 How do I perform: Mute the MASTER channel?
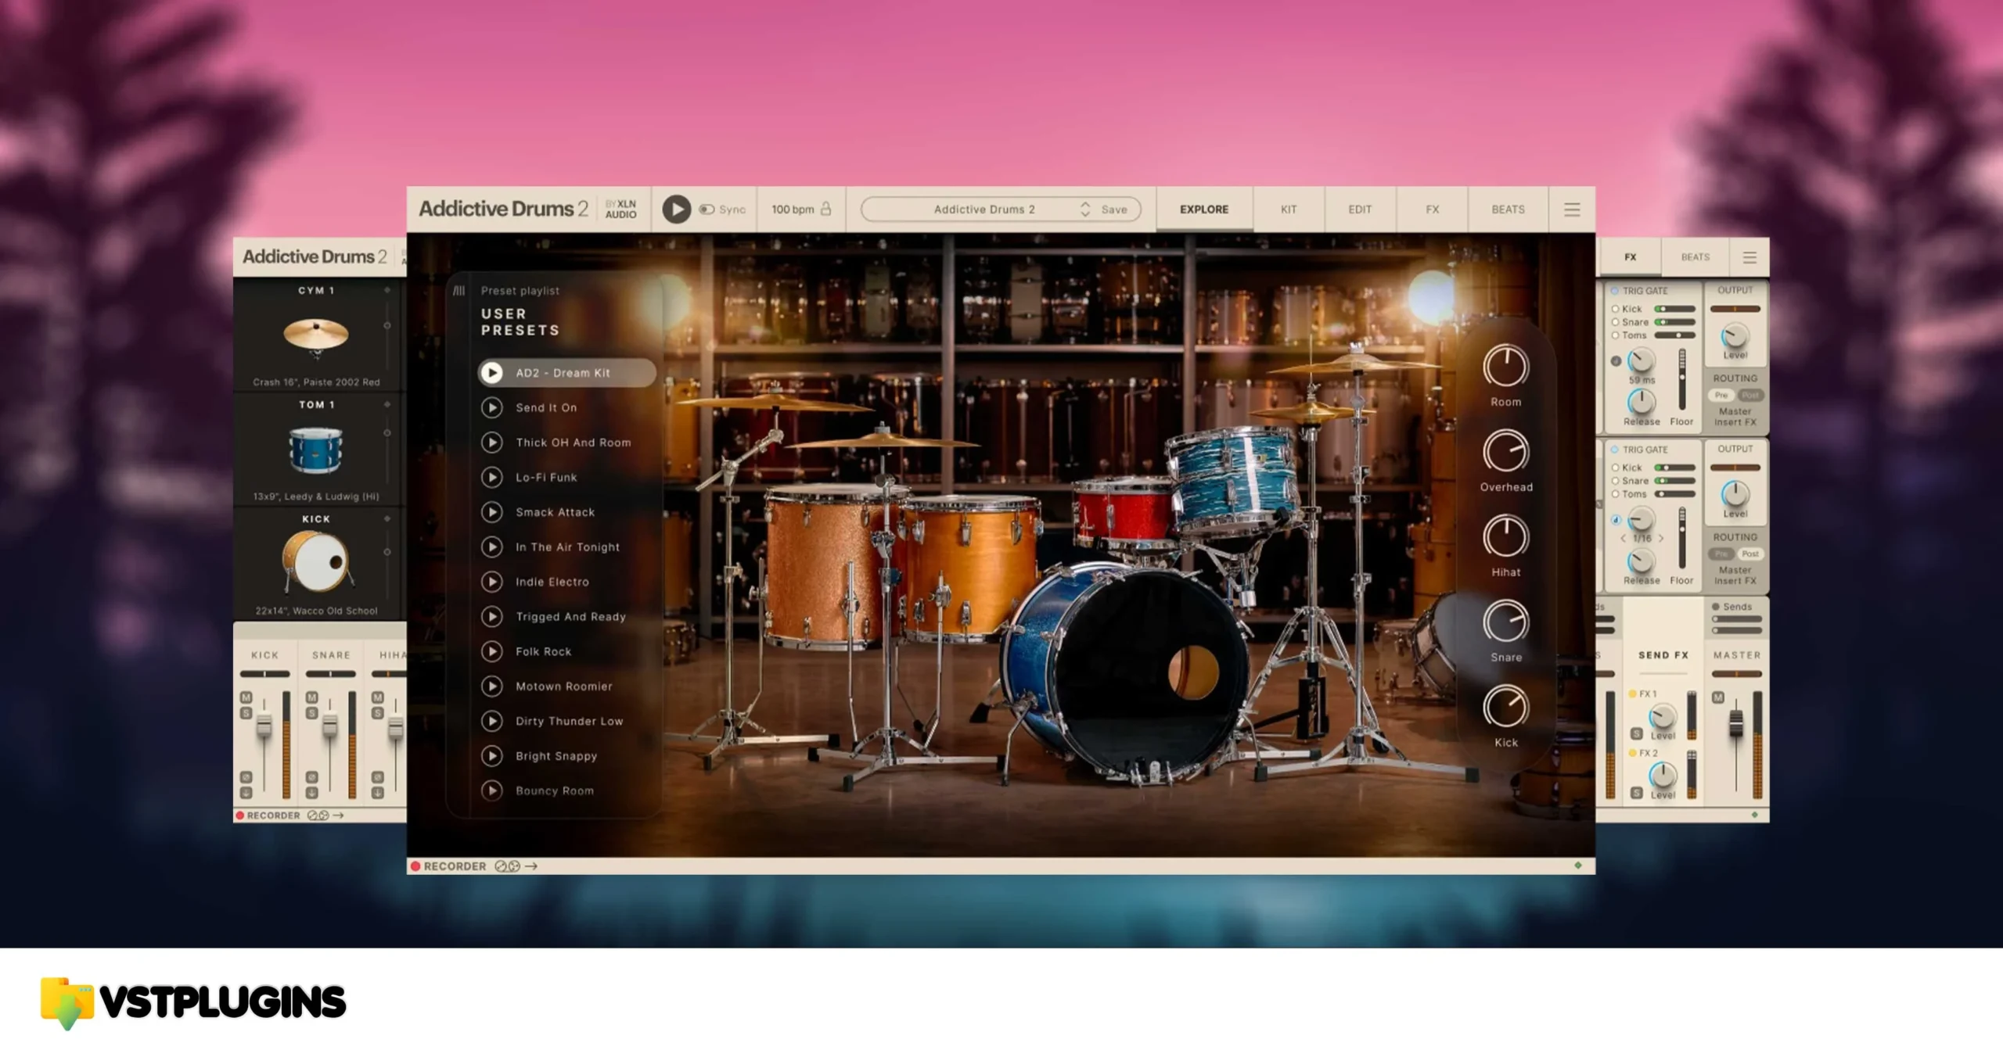pos(1717,697)
